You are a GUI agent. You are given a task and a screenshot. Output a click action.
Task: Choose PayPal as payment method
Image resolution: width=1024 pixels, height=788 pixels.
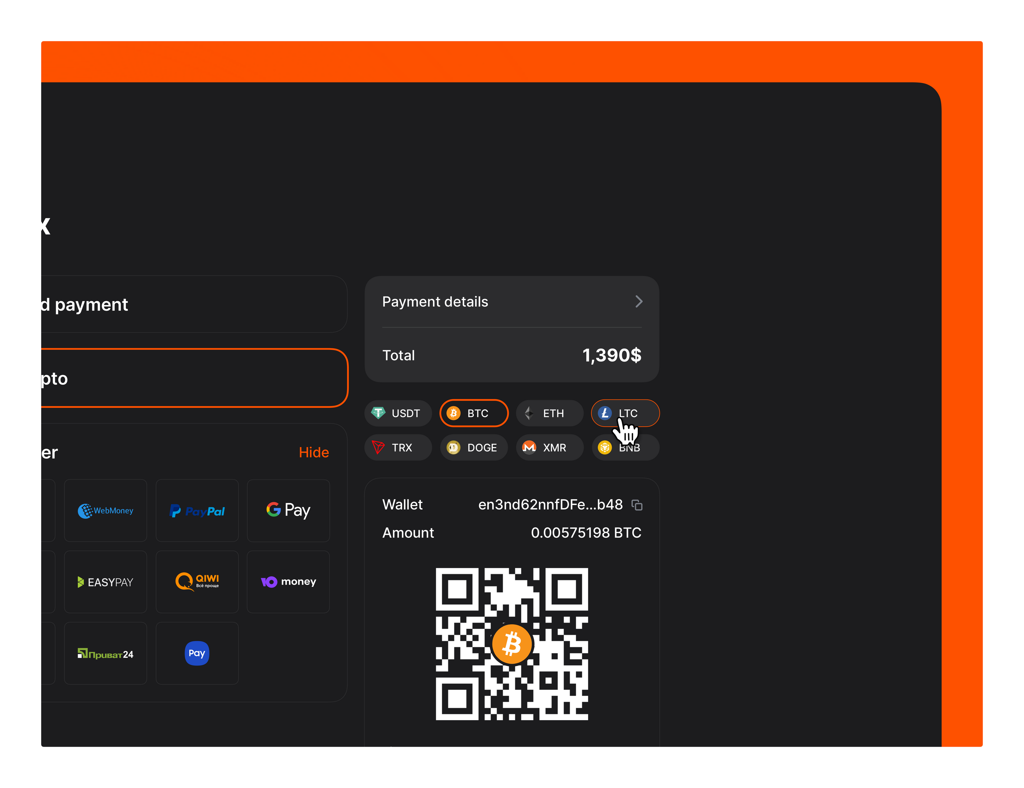point(197,510)
